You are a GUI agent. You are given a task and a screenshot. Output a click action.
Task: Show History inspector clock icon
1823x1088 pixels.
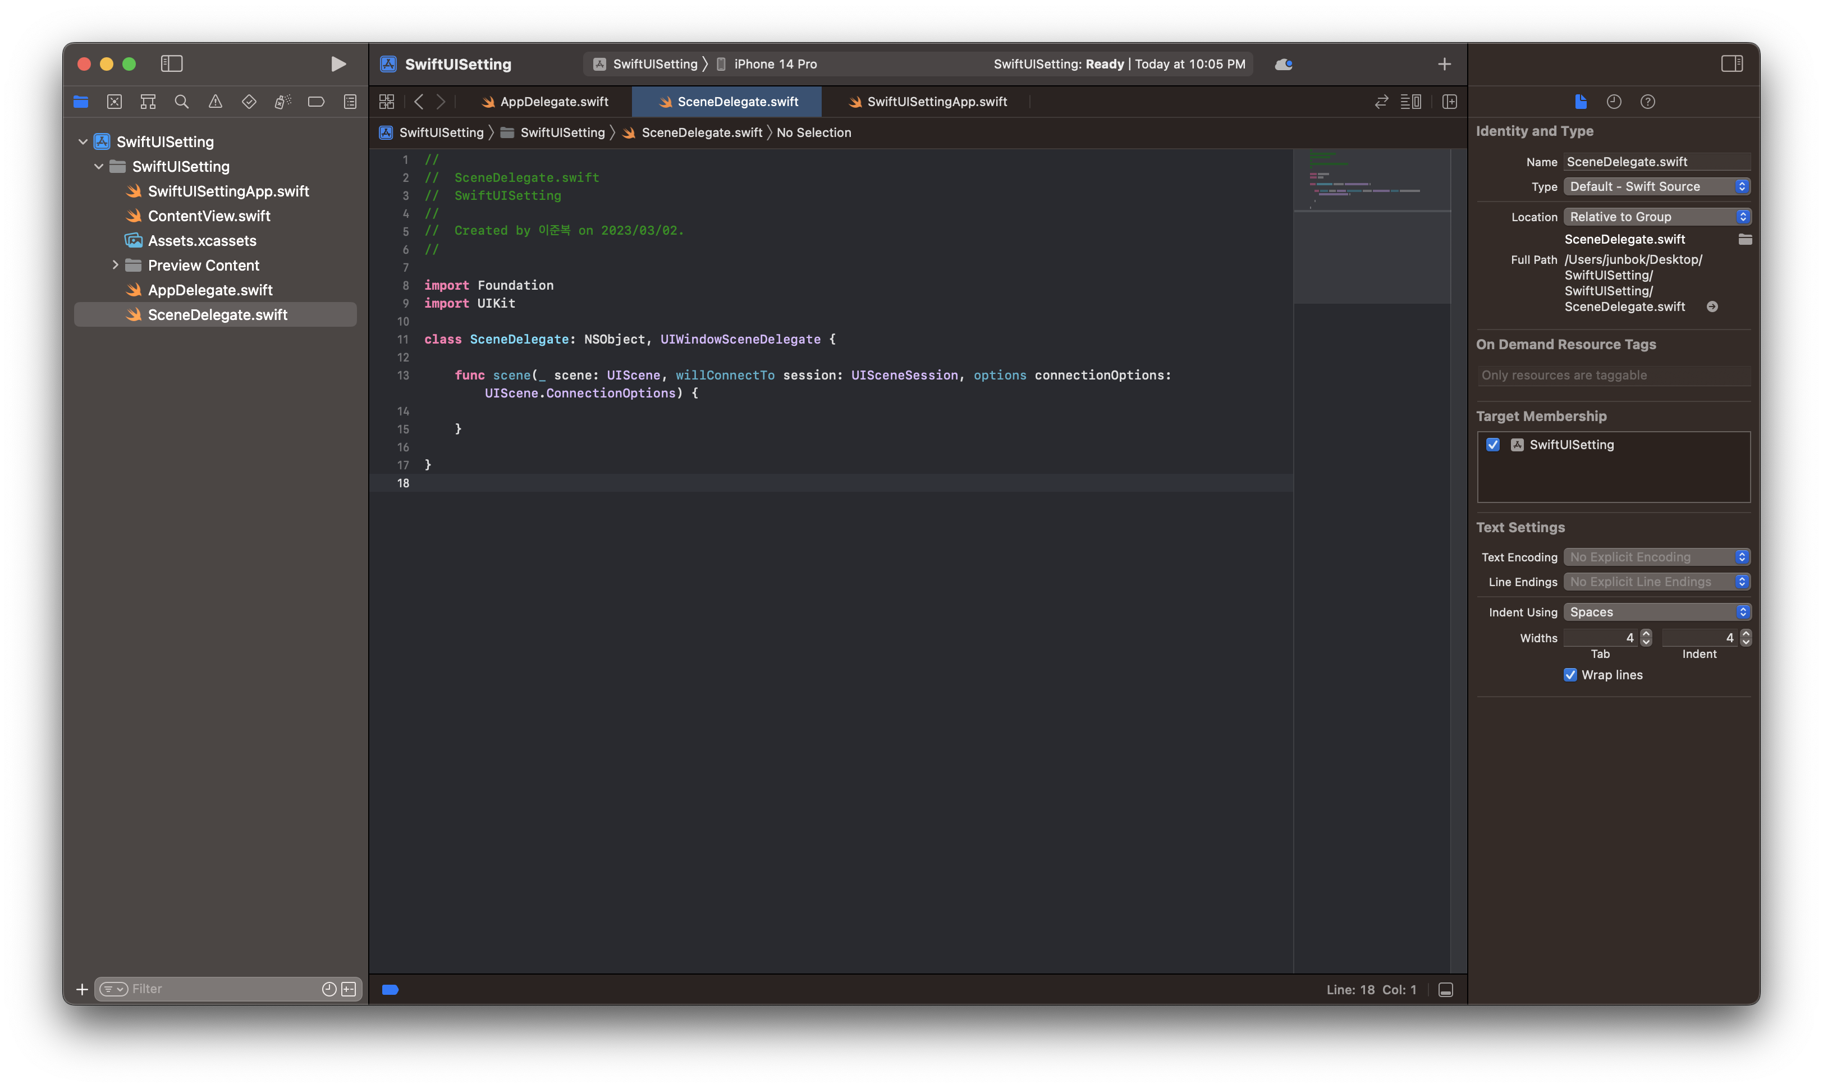pos(1614,102)
